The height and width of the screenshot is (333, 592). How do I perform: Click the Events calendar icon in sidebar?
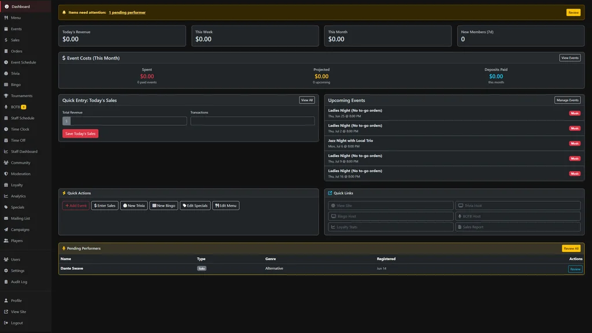click(6, 29)
